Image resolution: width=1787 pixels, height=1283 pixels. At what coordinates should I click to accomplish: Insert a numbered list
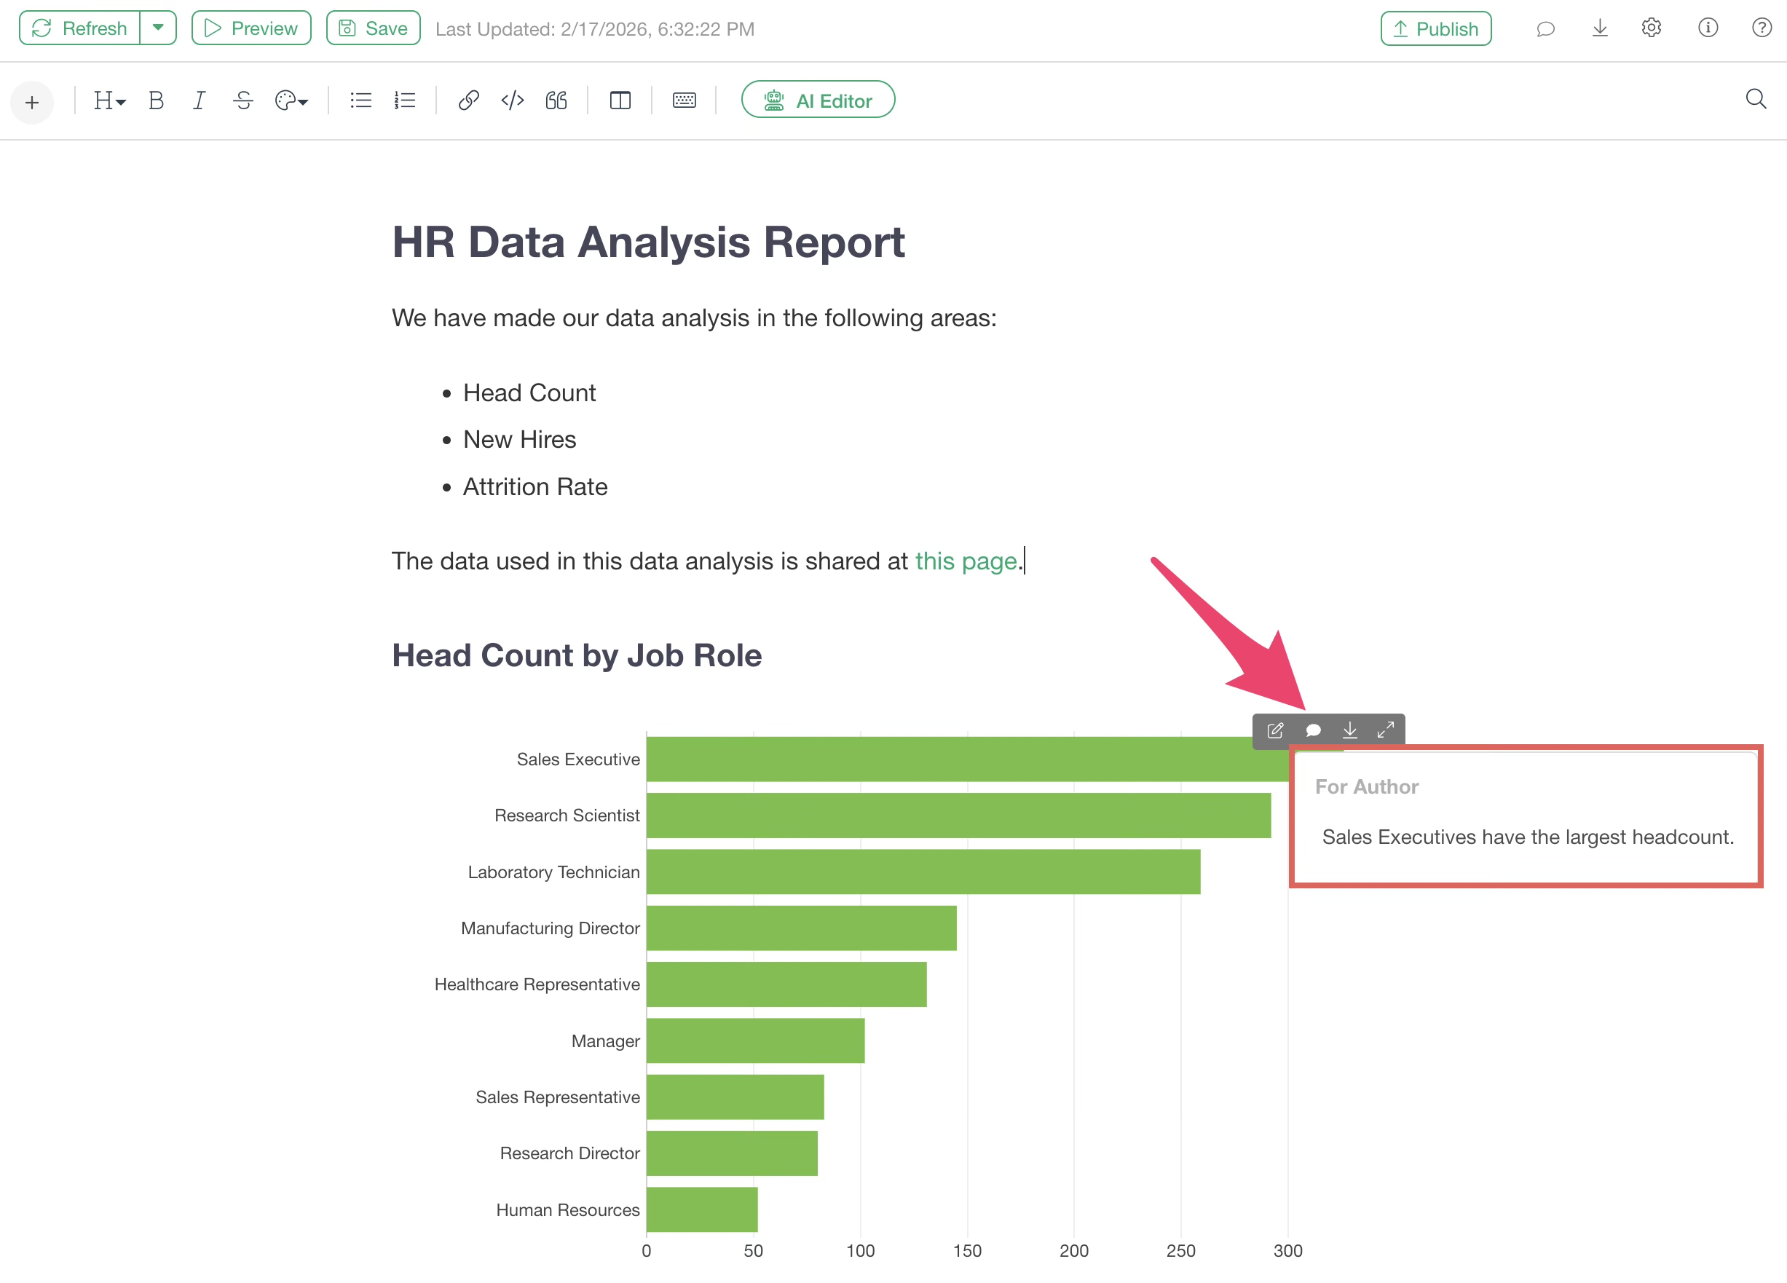pos(405,100)
